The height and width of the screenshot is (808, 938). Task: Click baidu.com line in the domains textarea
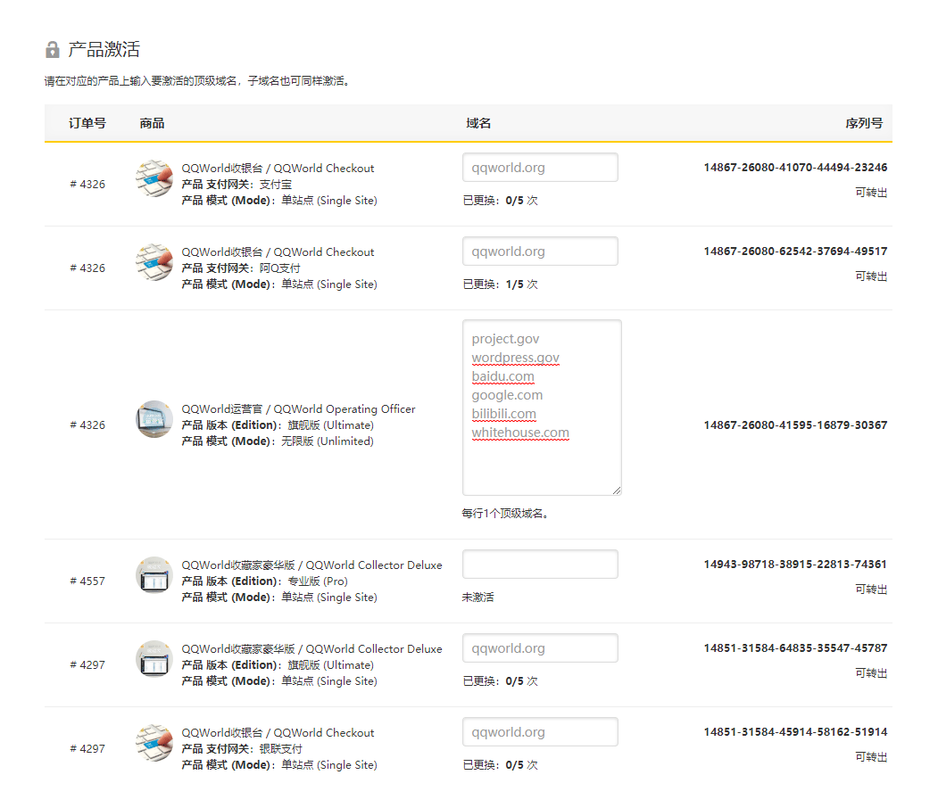tap(503, 376)
